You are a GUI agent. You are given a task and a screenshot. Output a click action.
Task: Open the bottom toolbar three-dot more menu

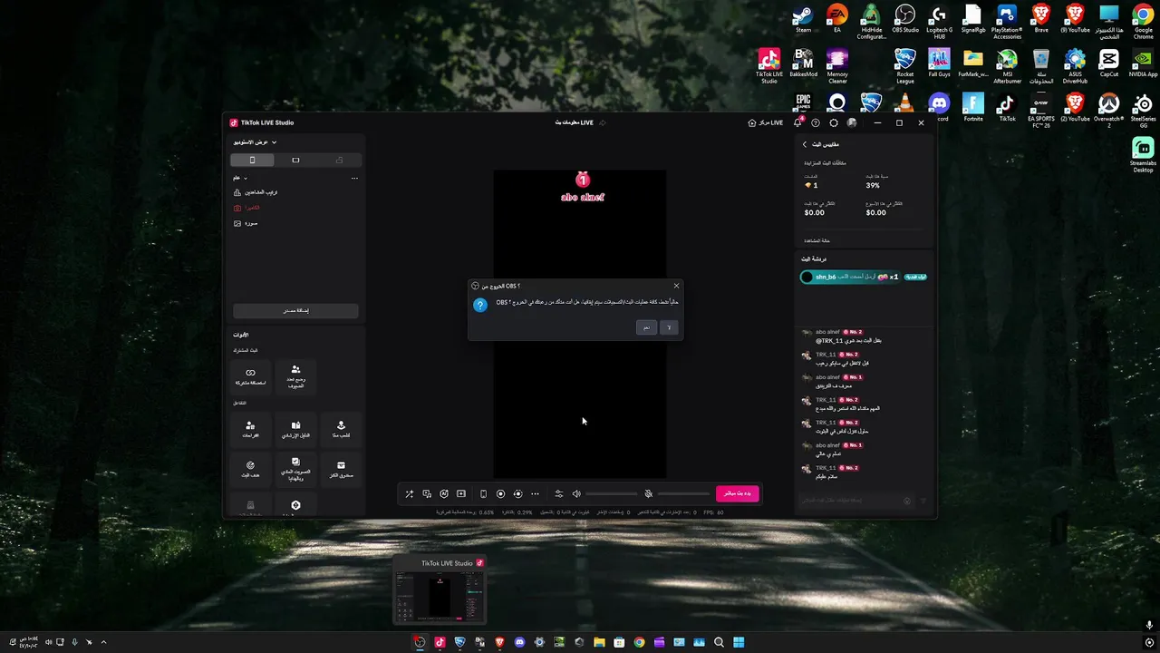[x=535, y=494]
